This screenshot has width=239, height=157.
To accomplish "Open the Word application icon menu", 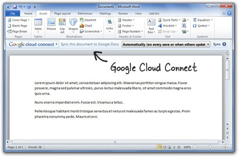I will point(8,7).
